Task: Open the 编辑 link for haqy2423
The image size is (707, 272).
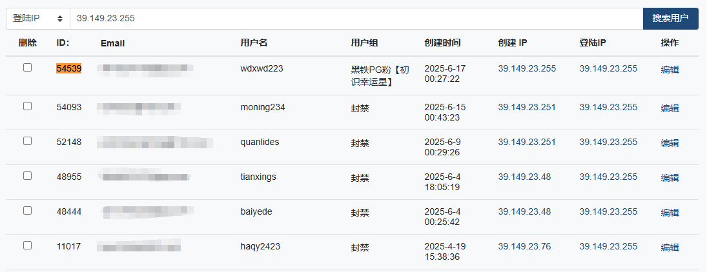Action: [x=670, y=248]
